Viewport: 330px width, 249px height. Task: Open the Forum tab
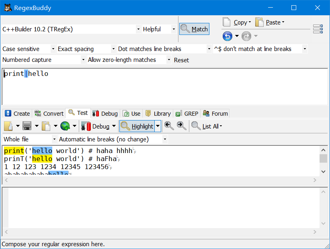click(x=215, y=114)
